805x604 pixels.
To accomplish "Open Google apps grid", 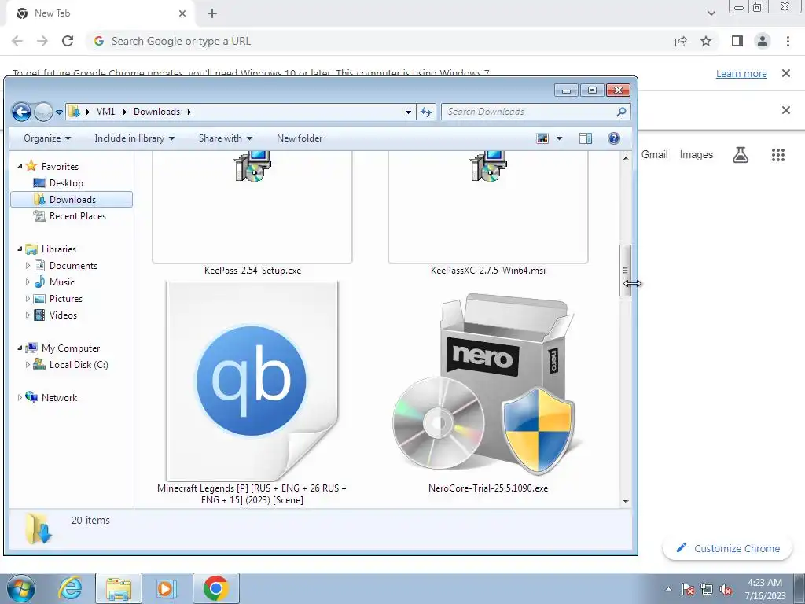I will (x=777, y=155).
